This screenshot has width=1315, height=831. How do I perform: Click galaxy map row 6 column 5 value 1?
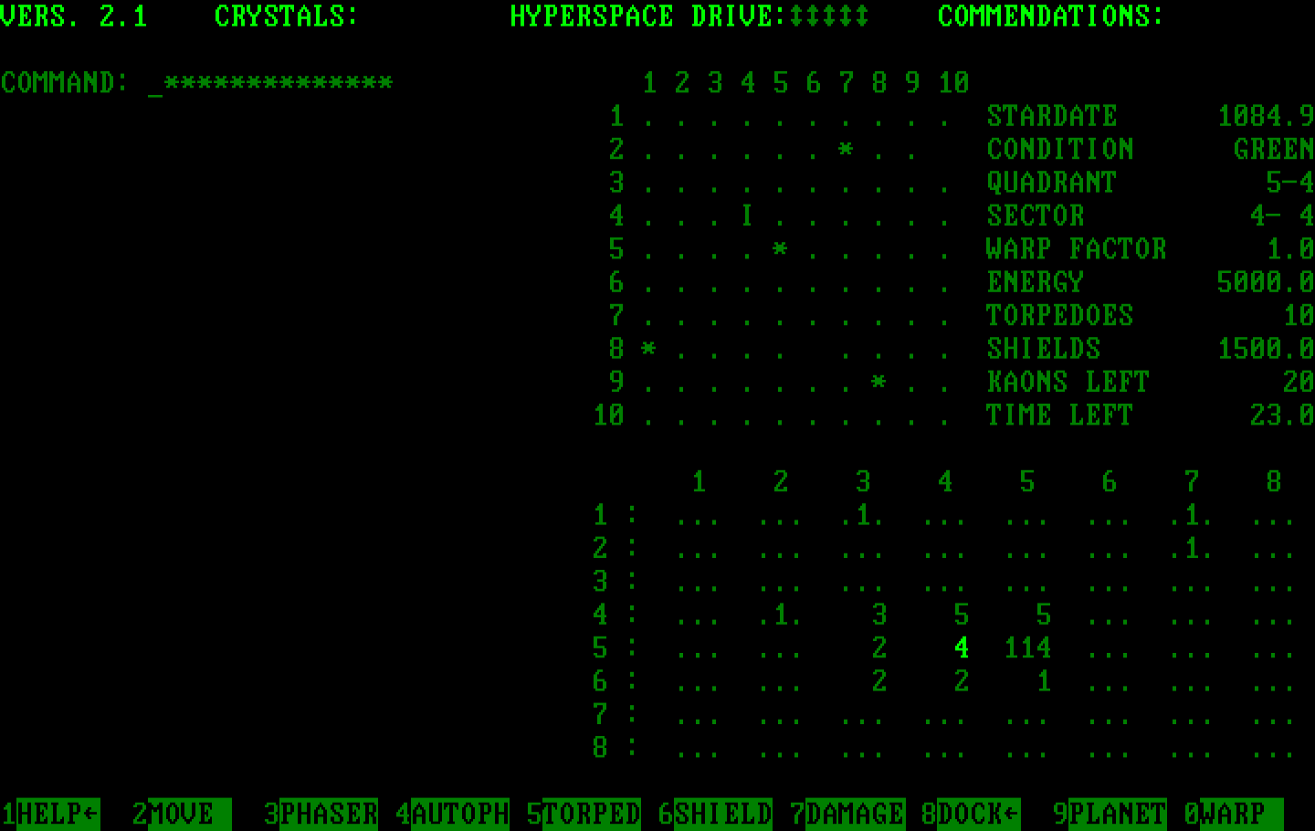tap(1043, 681)
